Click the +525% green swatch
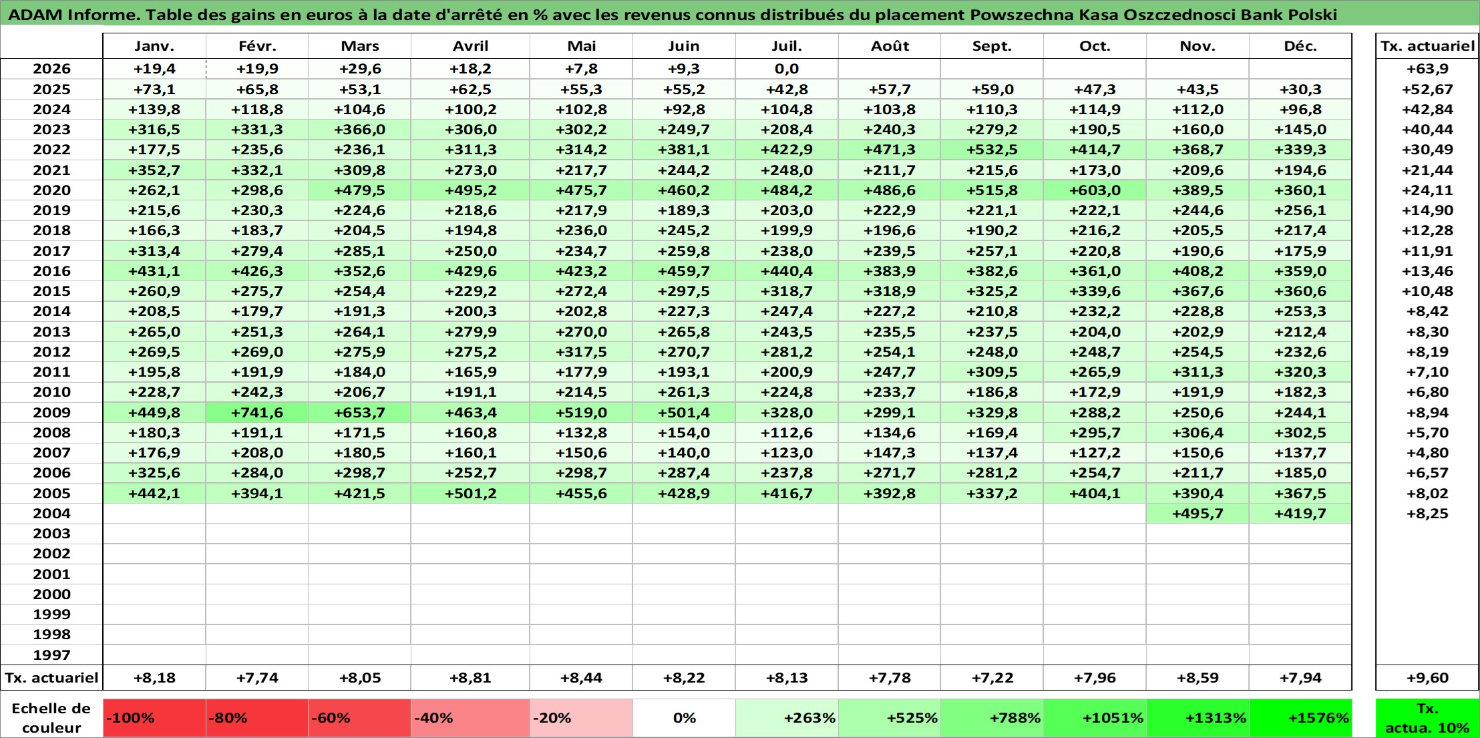 pyautogui.click(x=890, y=718)
